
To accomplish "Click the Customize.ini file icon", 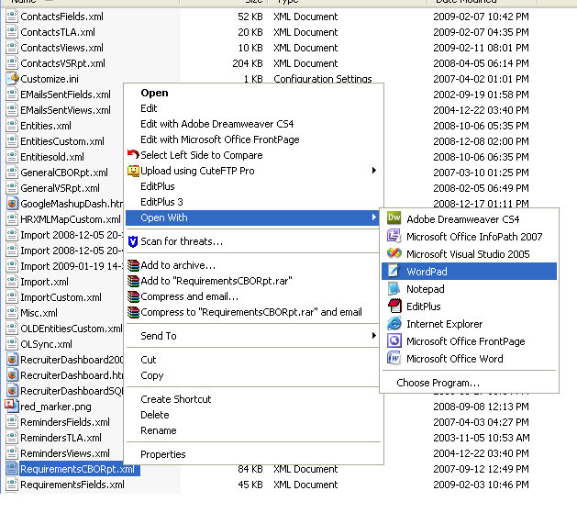I will [x=12, y=78].
